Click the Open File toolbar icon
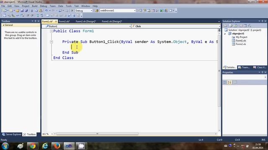Image resolution: width=268 pixels, height=150 pixels. click(18, 10)
